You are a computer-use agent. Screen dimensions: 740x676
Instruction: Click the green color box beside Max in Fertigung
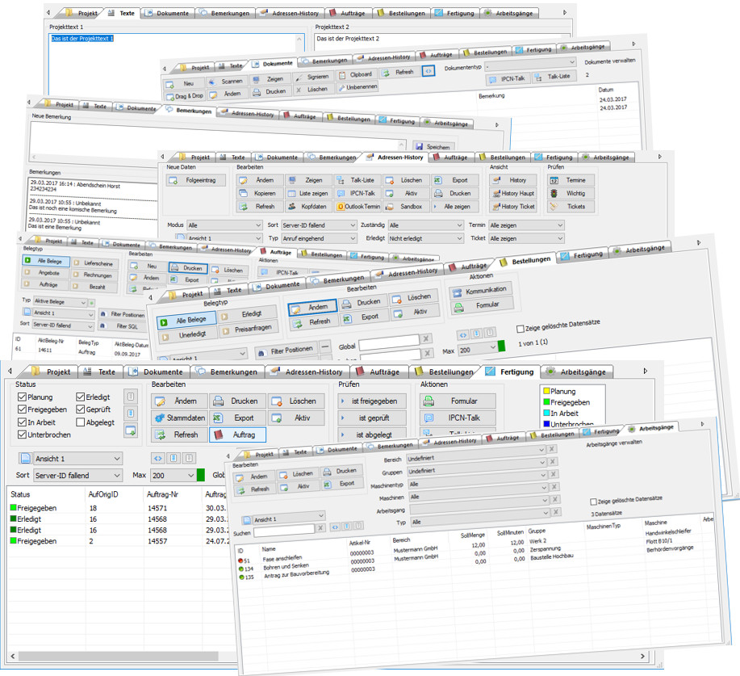click(201, 475)
